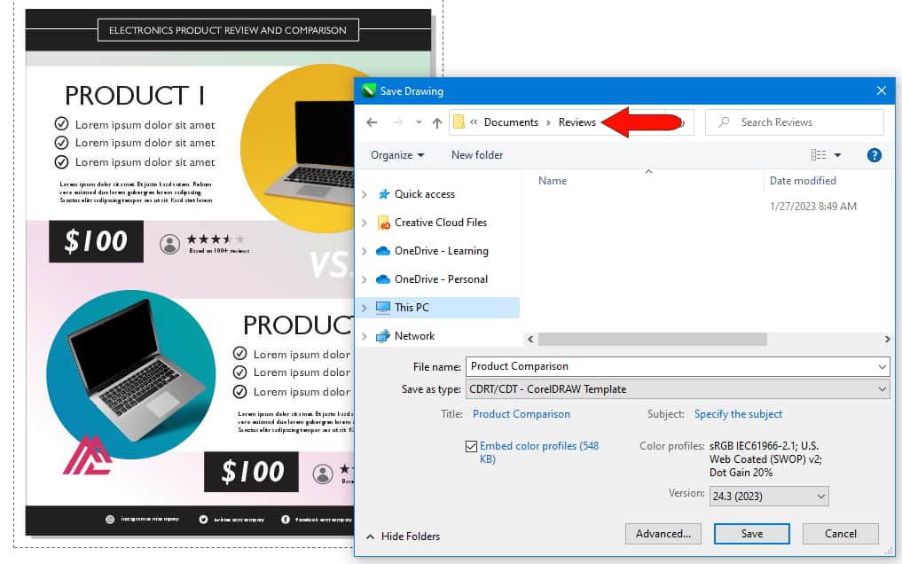Click Specify the subject link

tap(738, 414)
